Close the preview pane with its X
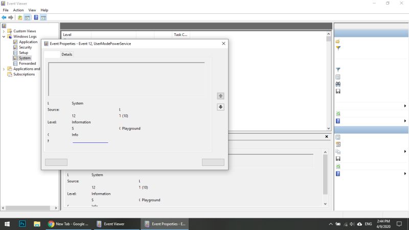The height and width of the screenshot is (230, 409). point(327,137)
